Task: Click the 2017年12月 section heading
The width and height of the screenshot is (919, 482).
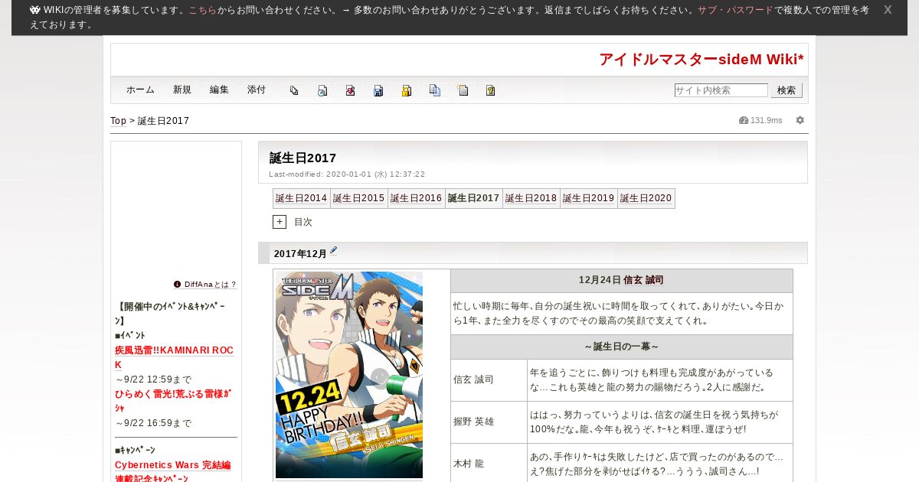Action: point(300,254)
